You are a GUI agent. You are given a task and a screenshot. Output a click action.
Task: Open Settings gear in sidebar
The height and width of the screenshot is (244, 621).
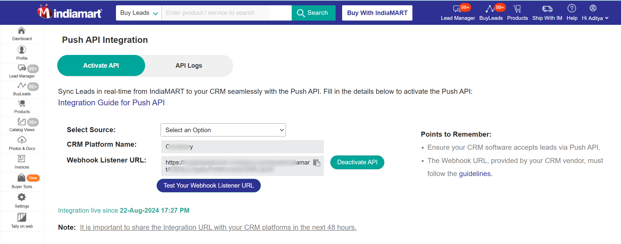coord(22,198)
